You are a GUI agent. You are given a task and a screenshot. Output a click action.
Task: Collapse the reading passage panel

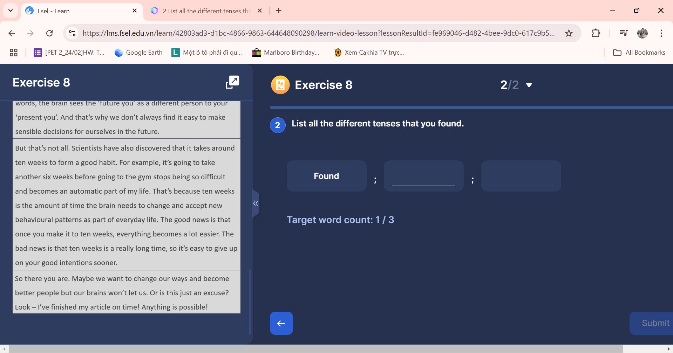(256, 203)
